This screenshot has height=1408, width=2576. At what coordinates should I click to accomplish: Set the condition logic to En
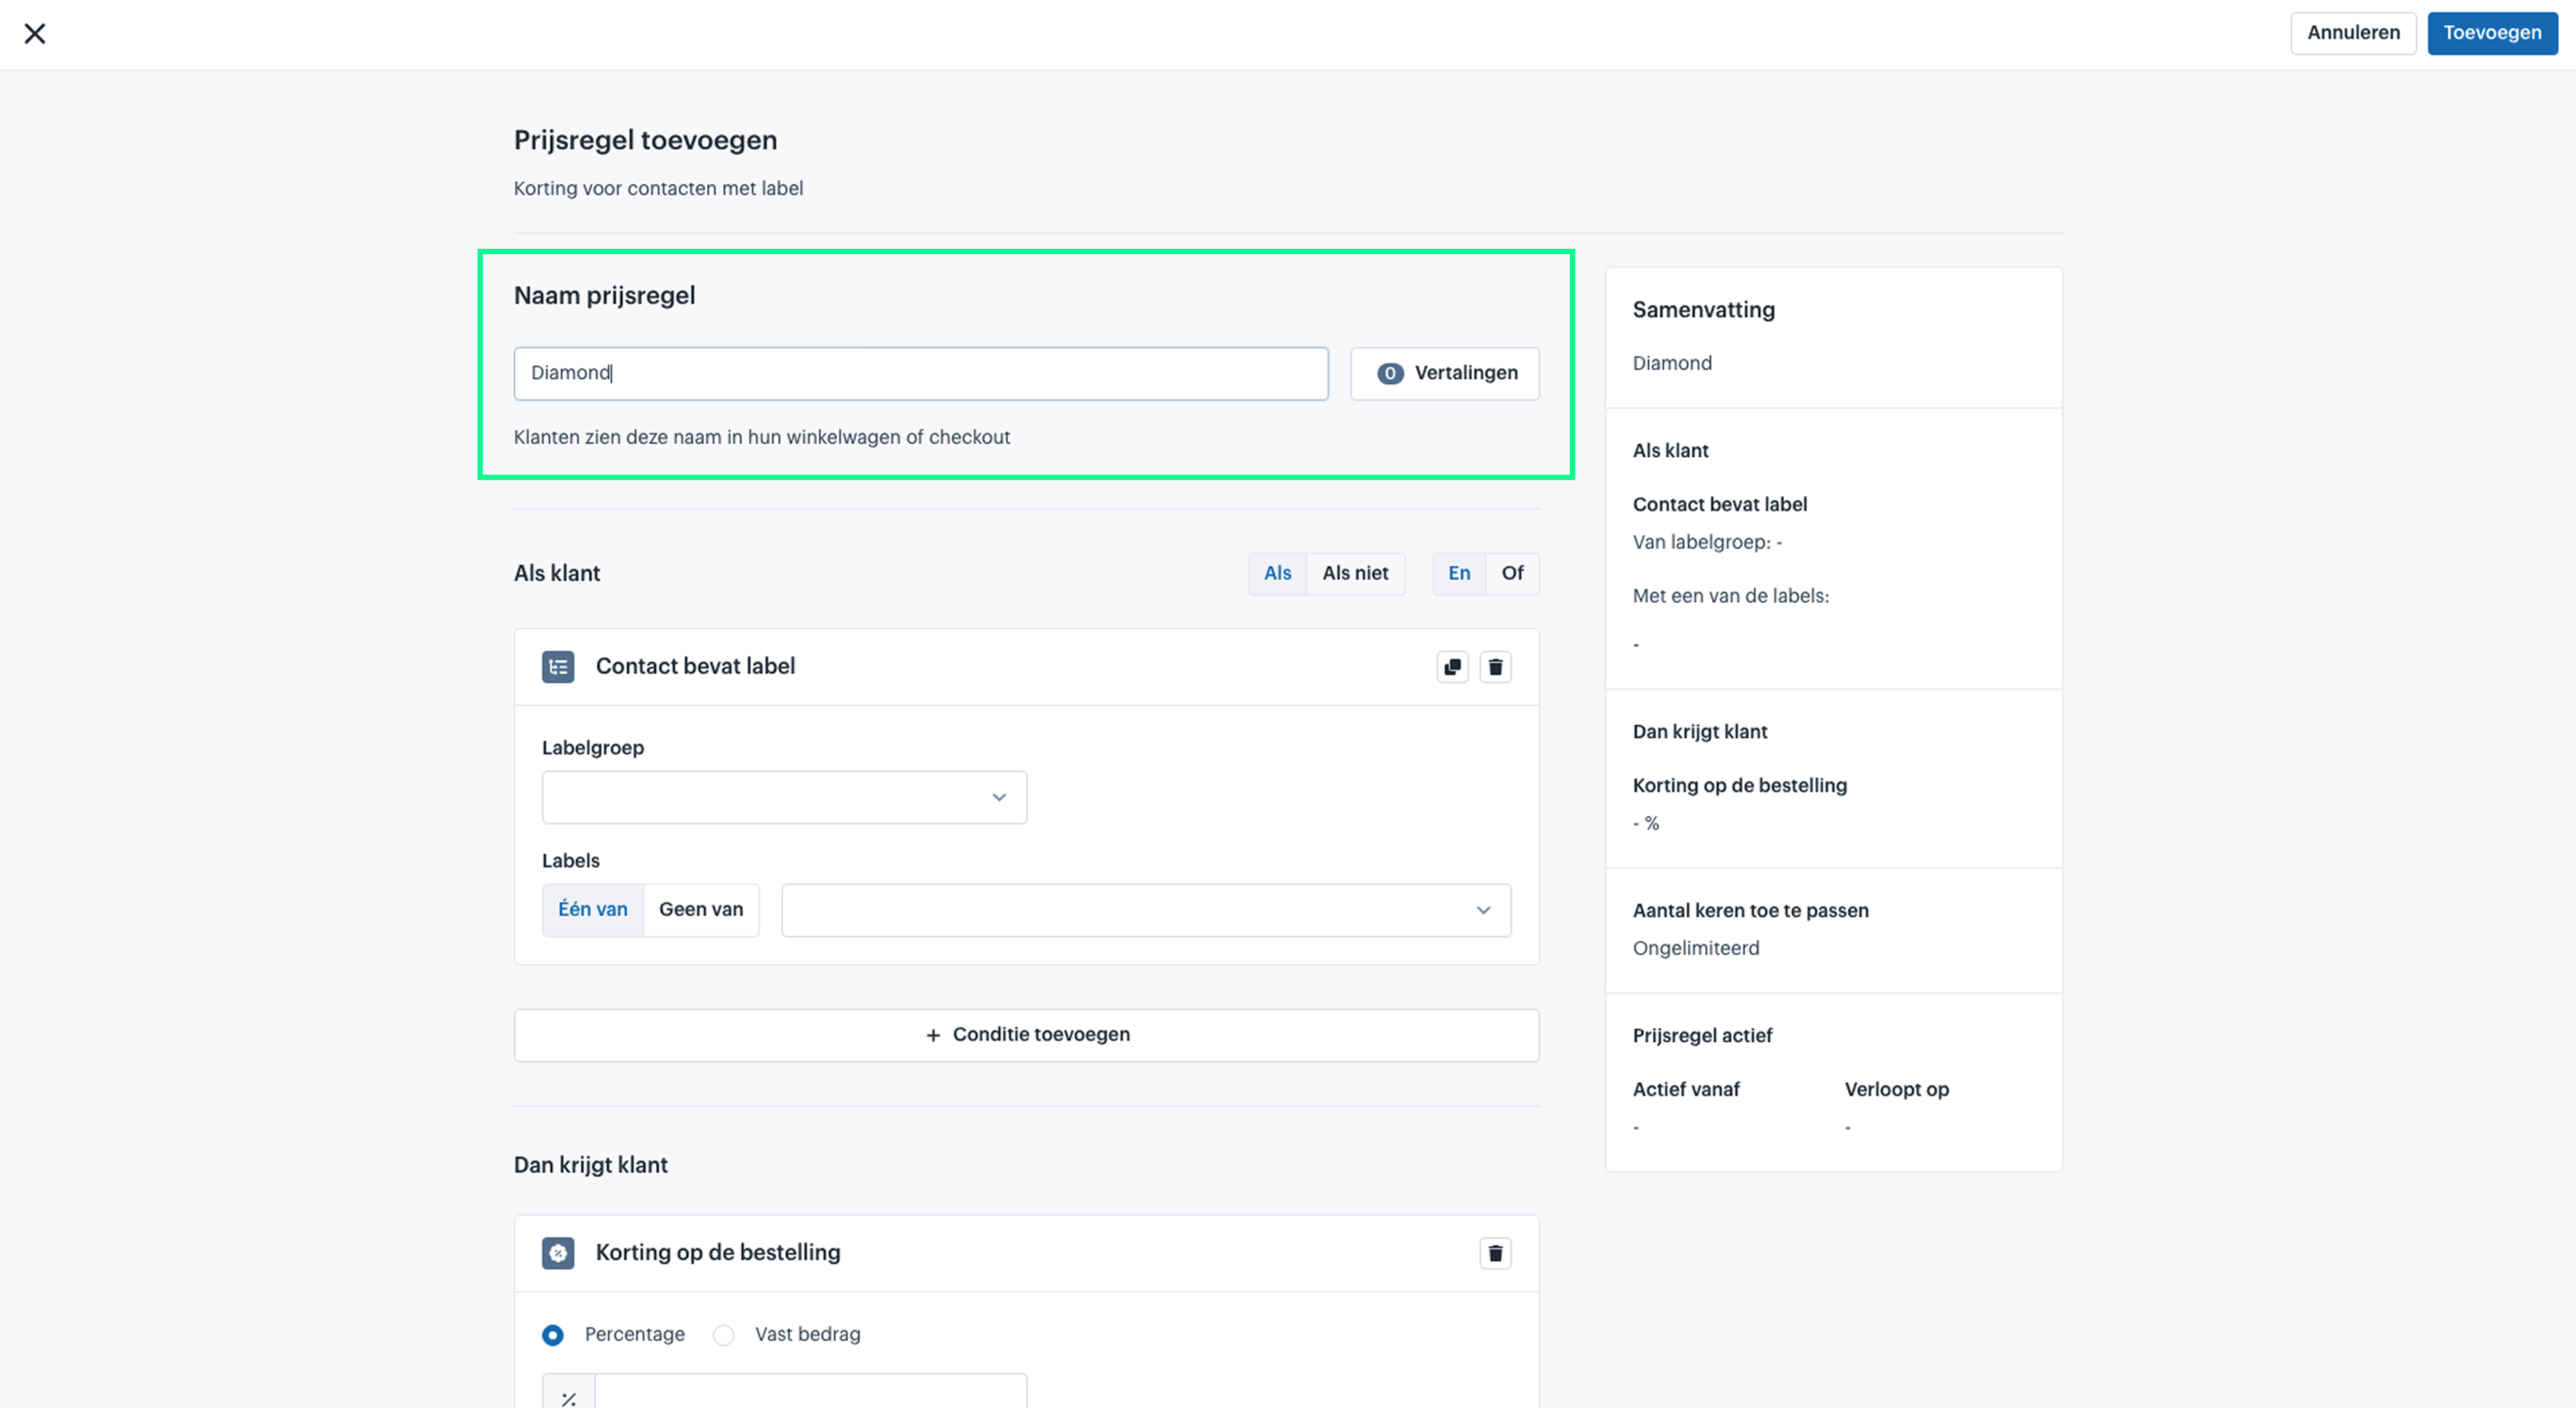coord(1459,574)
